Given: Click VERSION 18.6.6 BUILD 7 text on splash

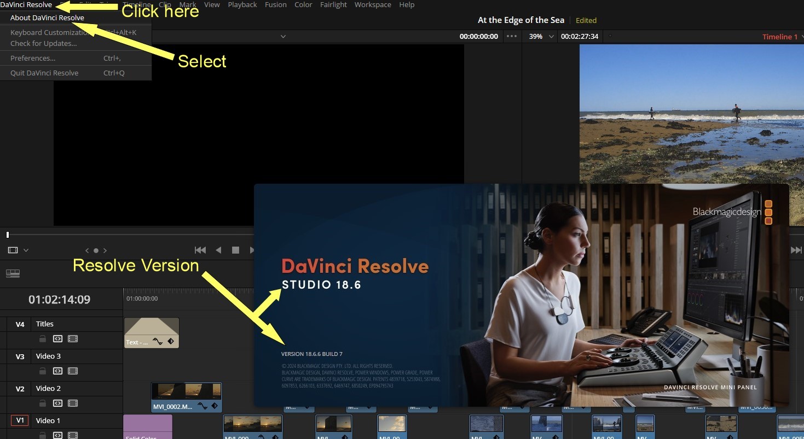Looking at the screenshot, I should tap(312, 354).
